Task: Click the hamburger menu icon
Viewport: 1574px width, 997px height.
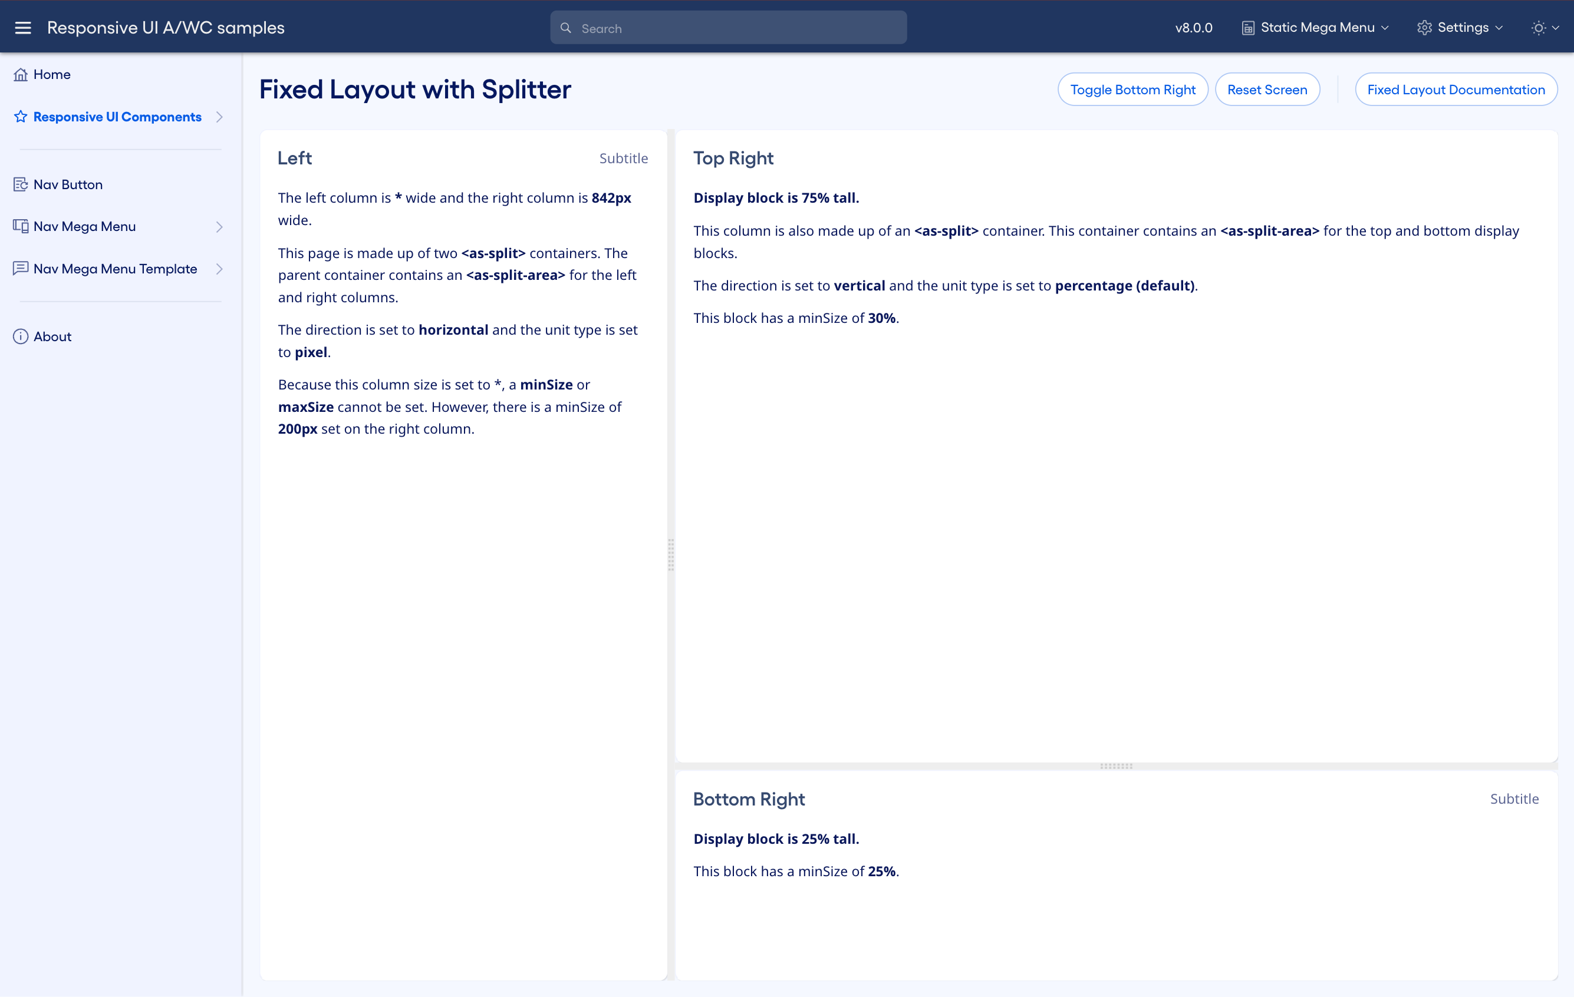Action: [x=23, y=28]
